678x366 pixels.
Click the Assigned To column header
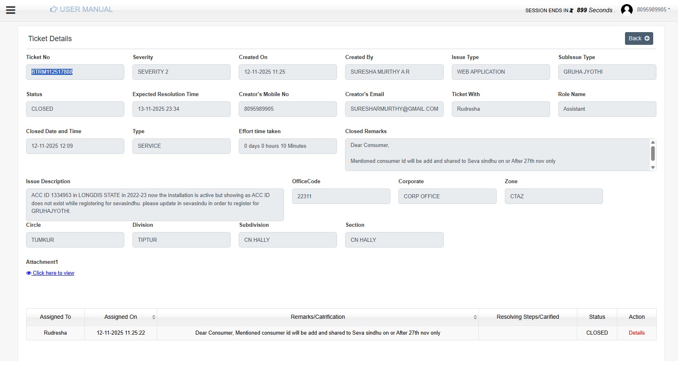click(x=55, y=317)
